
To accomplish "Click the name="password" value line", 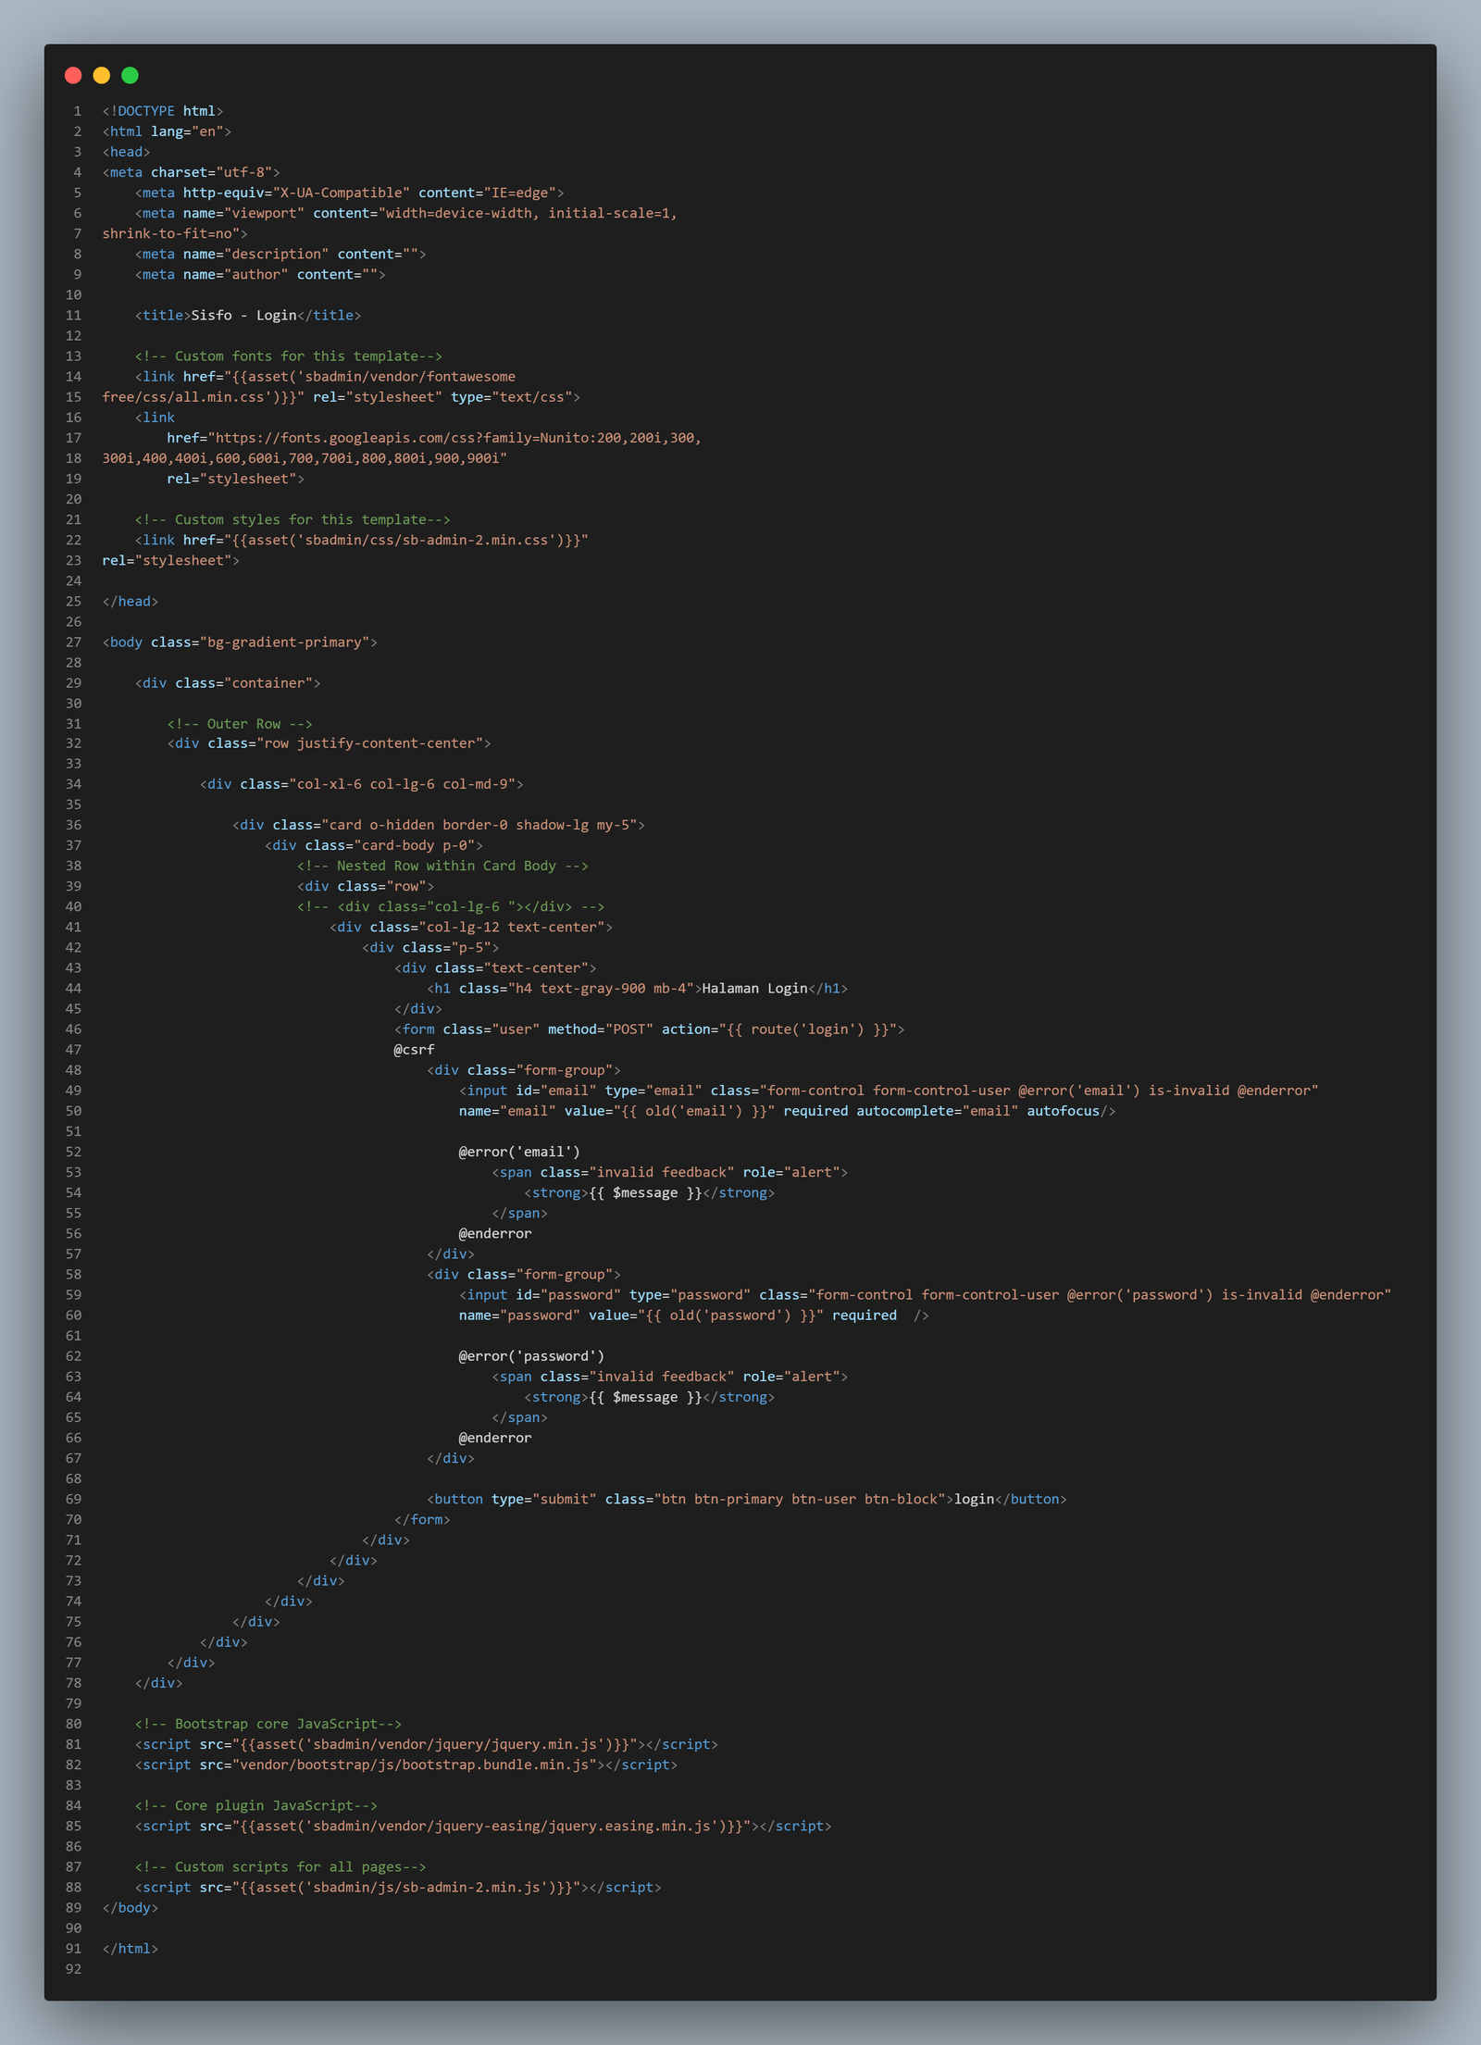I will pyautogui.click(x=694, y=1315).
